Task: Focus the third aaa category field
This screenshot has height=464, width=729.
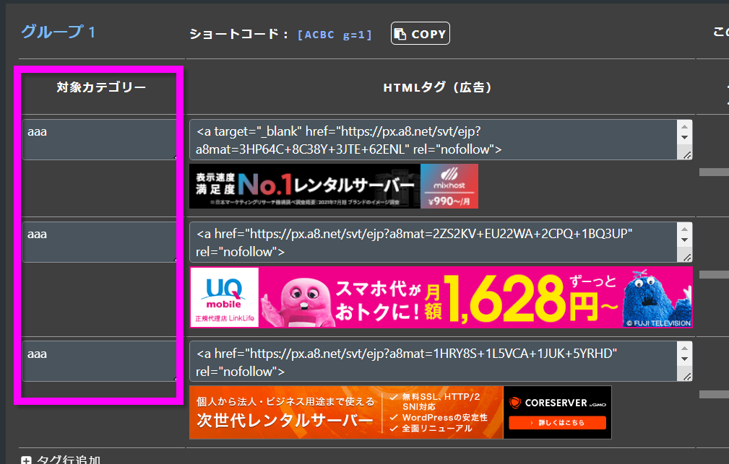Action: click(98, 361)
